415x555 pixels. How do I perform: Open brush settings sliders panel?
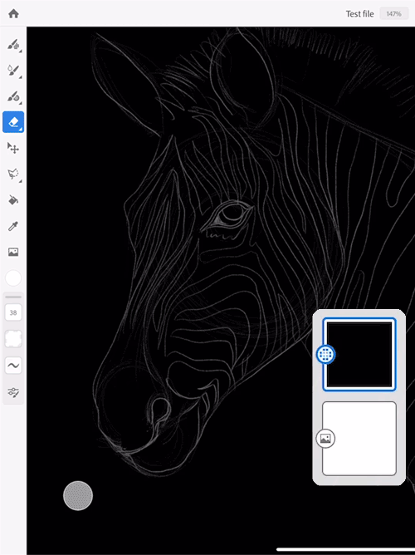(13, 392)
